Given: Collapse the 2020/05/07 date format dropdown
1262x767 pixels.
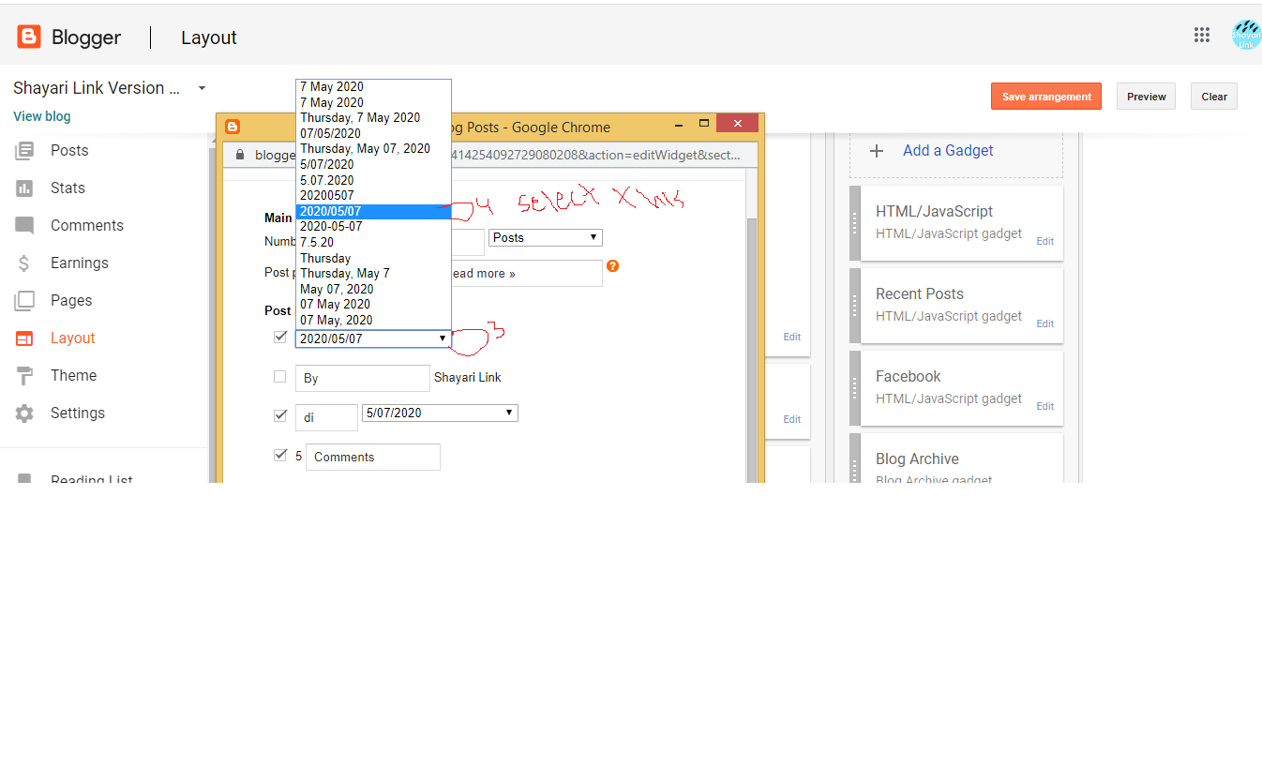Looking at the screenshot, I should coord(373,338).
